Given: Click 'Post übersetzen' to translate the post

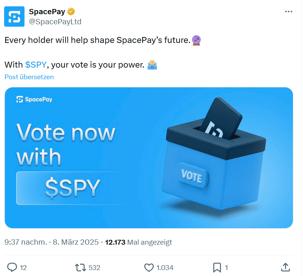Looking at the screenshot, I should [29, 77].
